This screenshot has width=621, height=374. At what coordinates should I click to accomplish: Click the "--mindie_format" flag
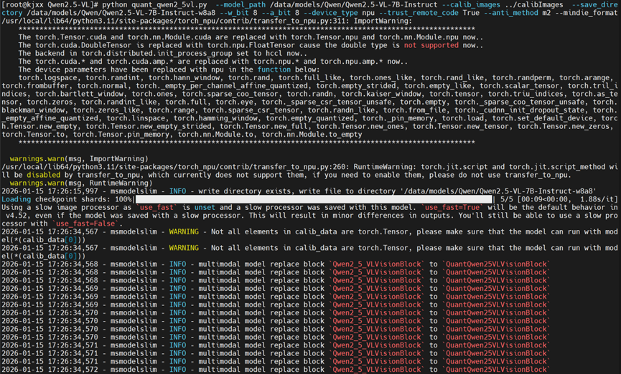point(586,13)
